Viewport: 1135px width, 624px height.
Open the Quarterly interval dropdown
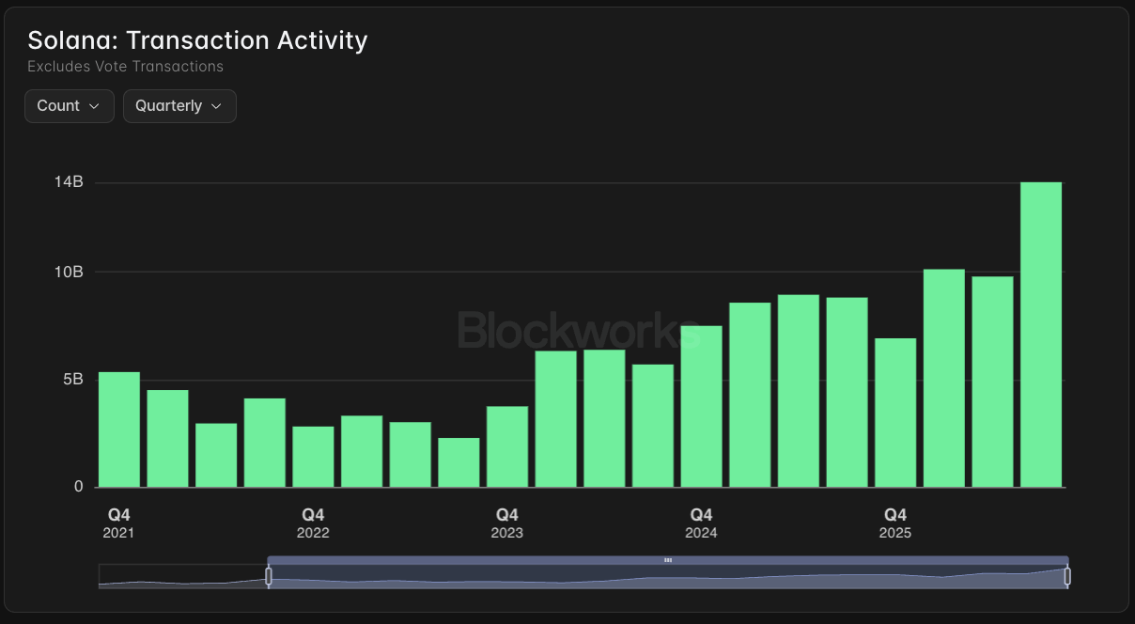click(x=179, y=106)
